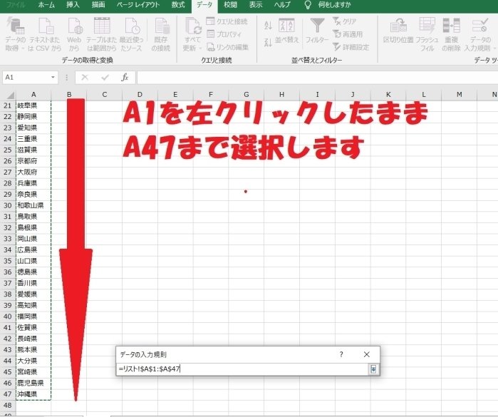Open 最近使ったソース icon
This screenshot has width=498, height=417.
coord(132,26)
